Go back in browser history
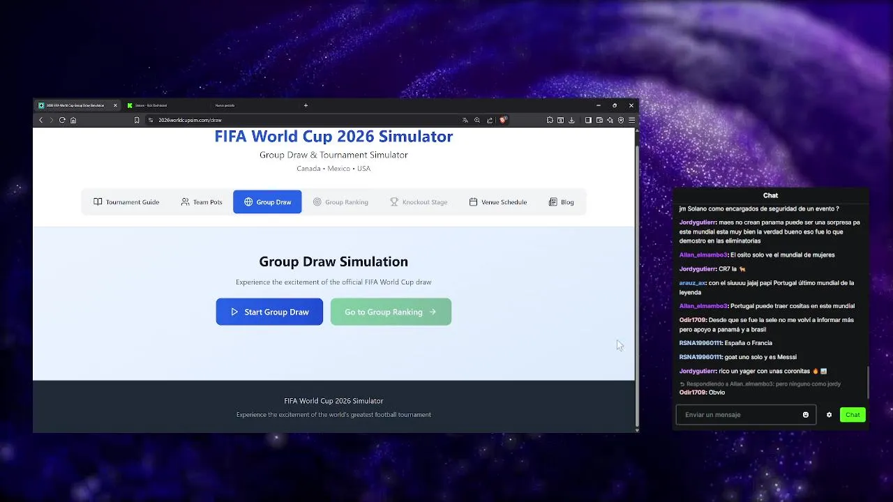 click(x=40, y=120)
